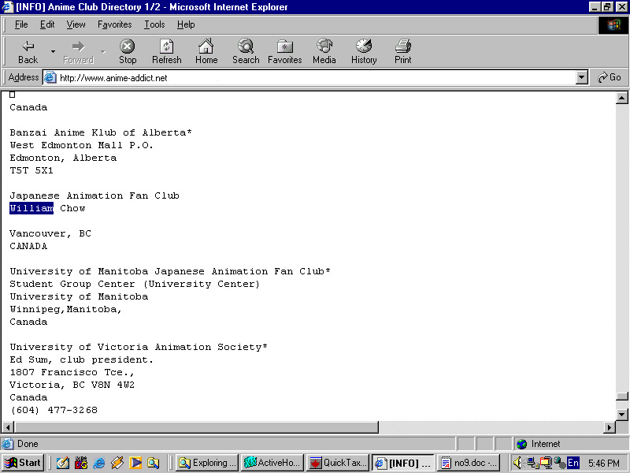Screen dimensions: 630x473
Task: Go back with the Back arrow
Action: (x=28, y=52)
